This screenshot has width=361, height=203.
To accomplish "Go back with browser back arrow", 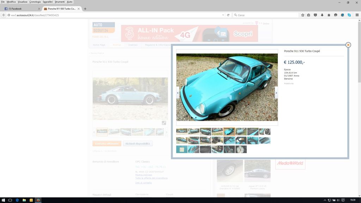I will (4, 15).
